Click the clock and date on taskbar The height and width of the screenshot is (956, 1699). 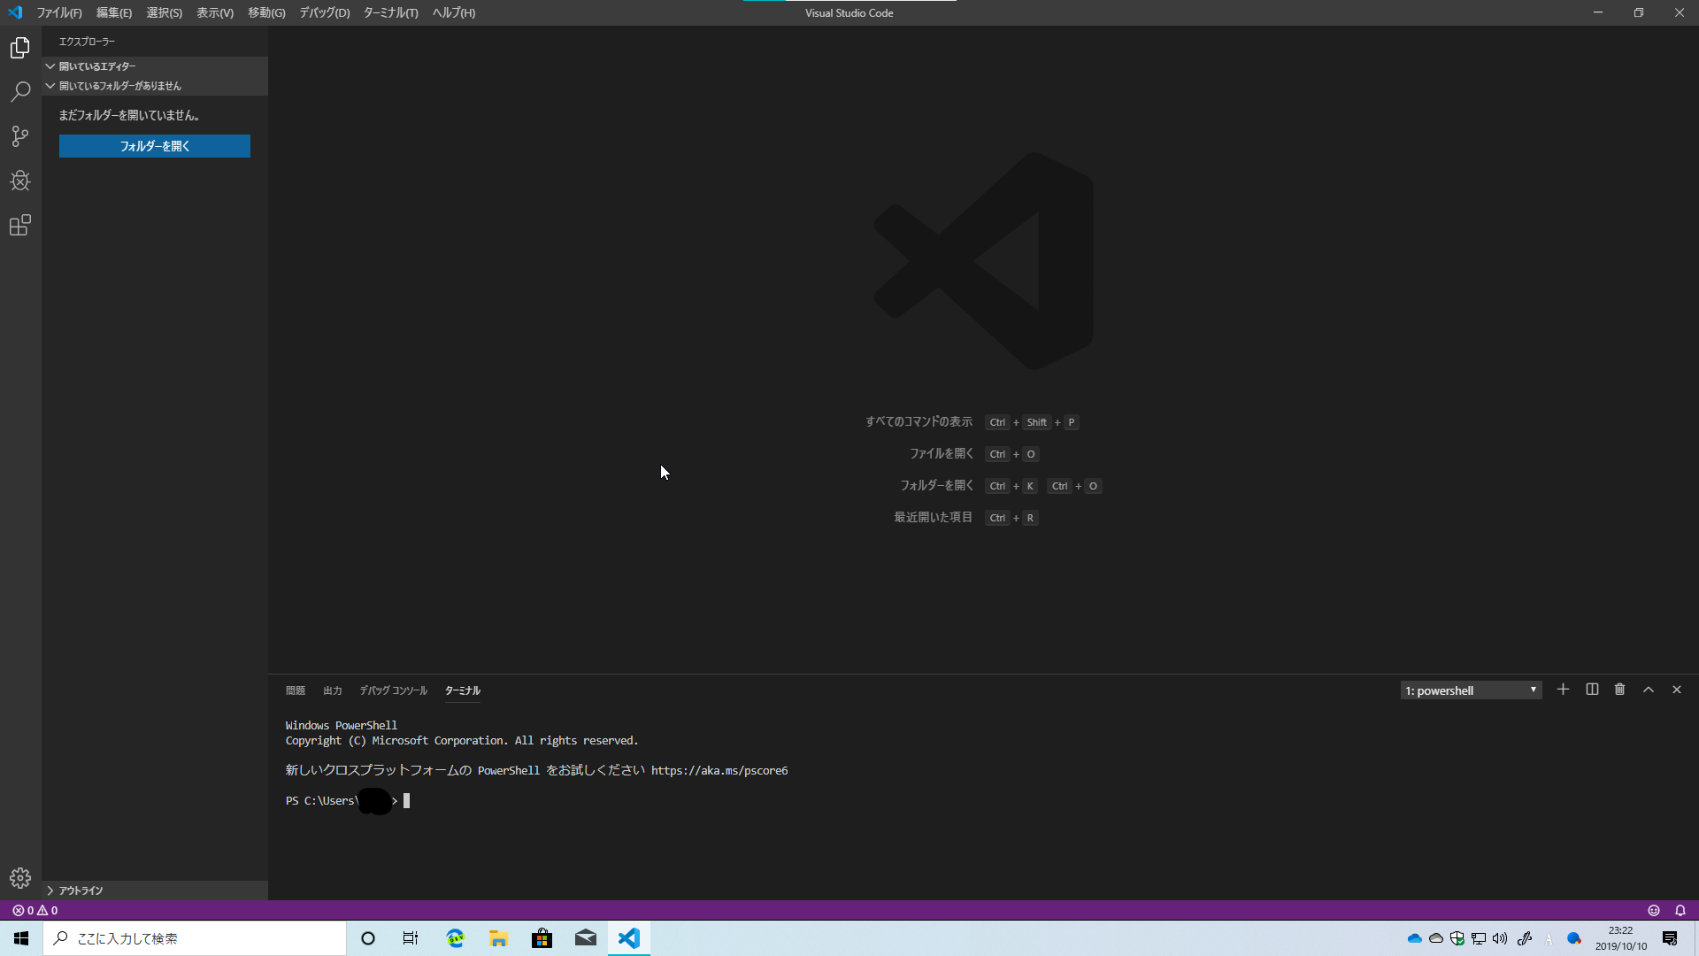coord(1621,938)
